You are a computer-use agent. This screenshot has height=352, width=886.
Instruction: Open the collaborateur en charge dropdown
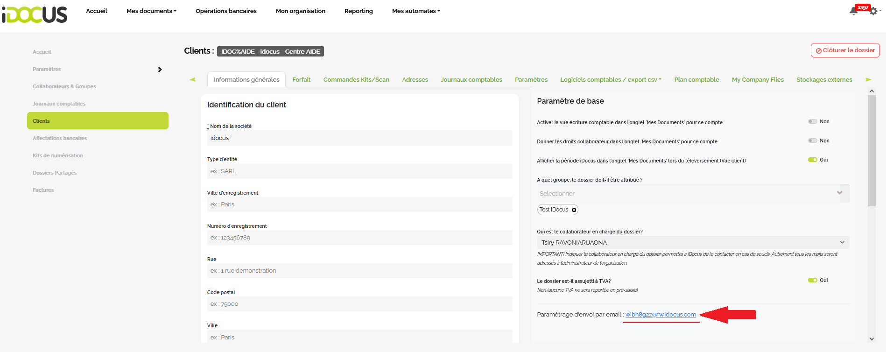pyautogui.click(x=693, y=242)
